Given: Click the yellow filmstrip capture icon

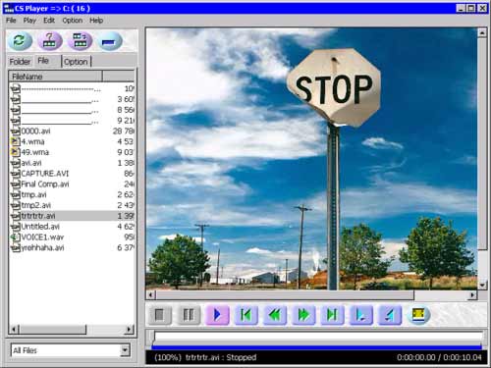Looking at the screenshot, I should click(x=418, y=315).
